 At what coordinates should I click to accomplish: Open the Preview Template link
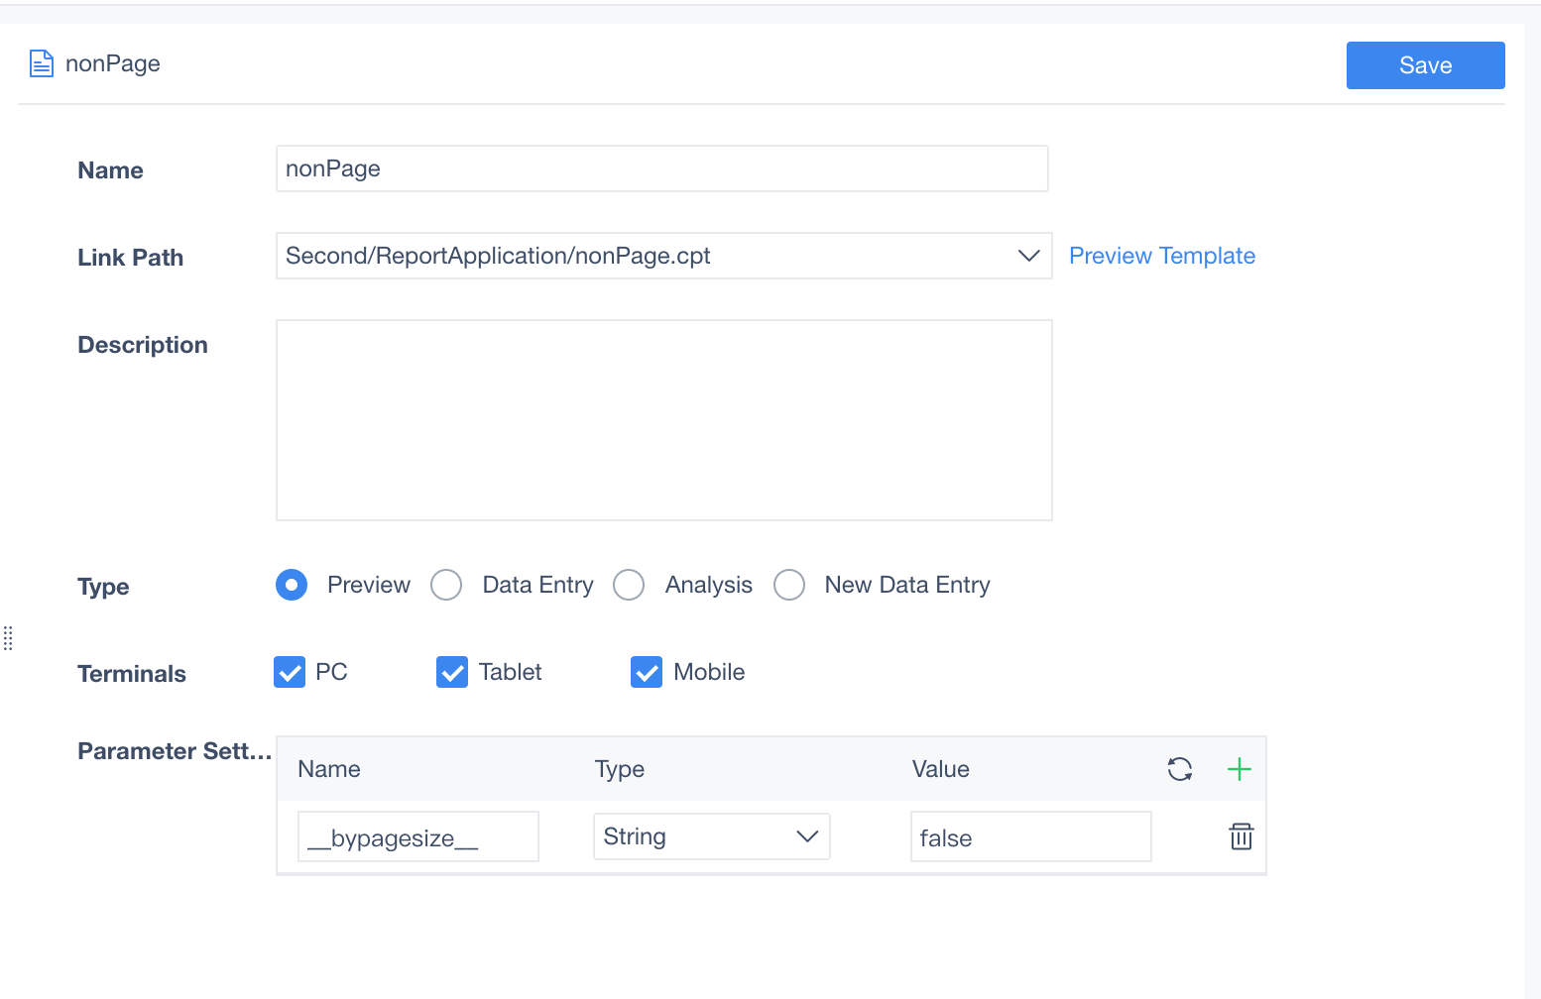coord(1161,256)
